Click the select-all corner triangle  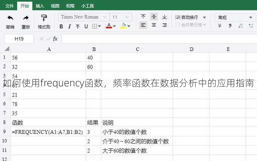[7, 49]
